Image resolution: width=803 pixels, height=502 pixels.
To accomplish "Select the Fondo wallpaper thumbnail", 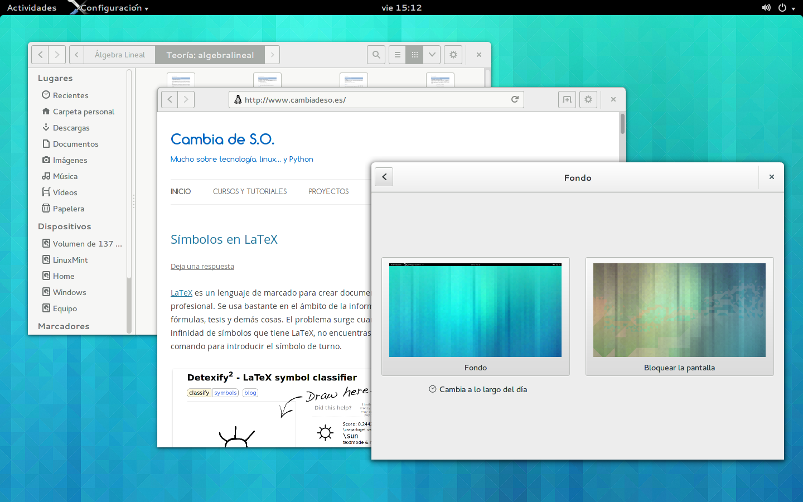I will point(475,310).
